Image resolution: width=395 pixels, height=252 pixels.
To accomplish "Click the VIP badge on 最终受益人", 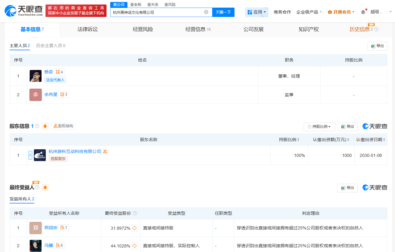I will [x=36, y=183].
